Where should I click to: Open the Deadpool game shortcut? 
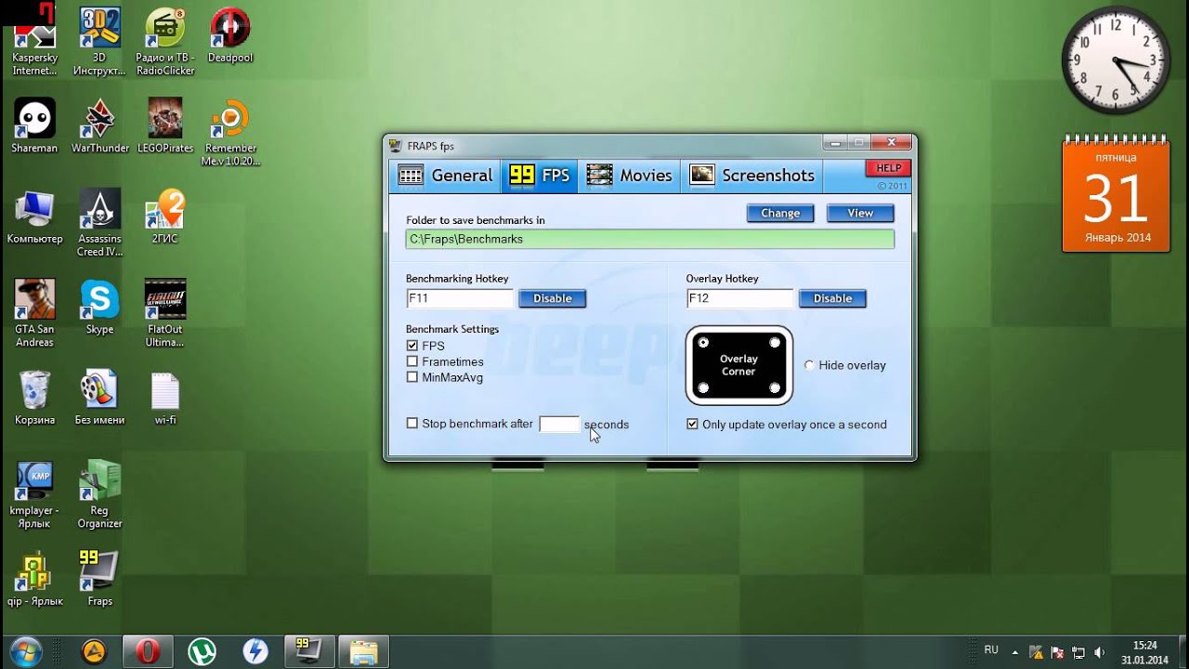(x=229, y=37)
